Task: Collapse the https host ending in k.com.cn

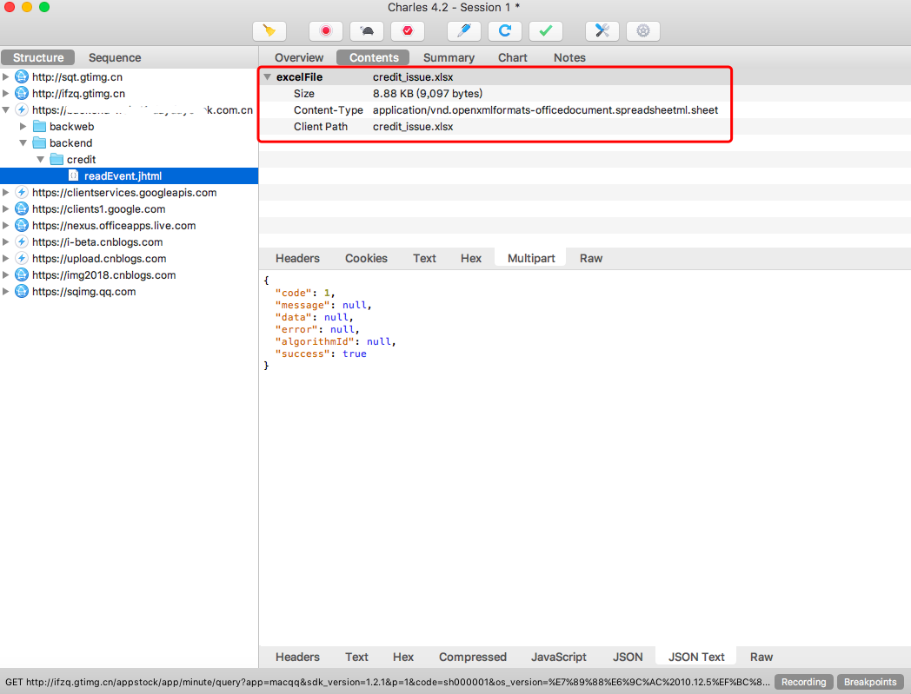Action: click(6, 109)
